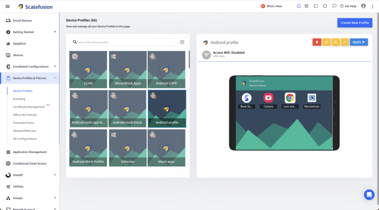Viewport: 379px width, 210px height.
Task: Open Conditional Email Access section
Action: pos(30,163)
